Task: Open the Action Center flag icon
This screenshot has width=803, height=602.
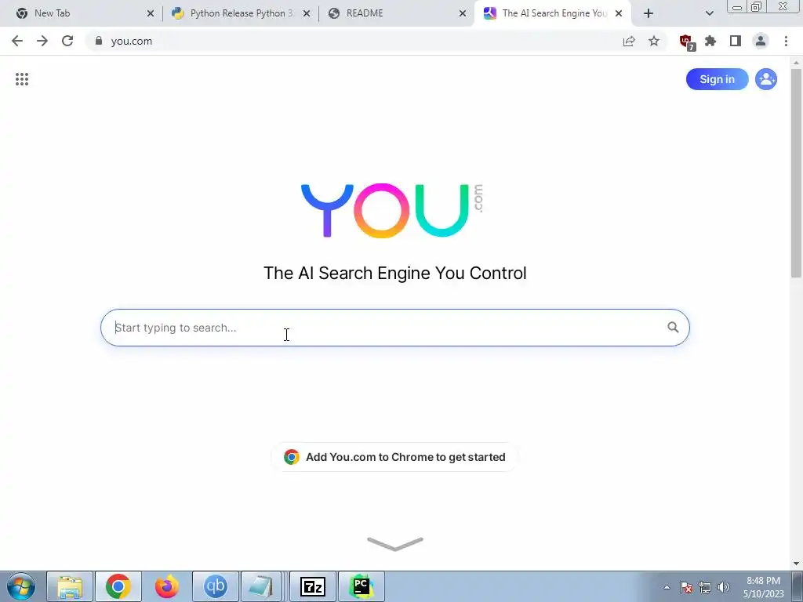Action: (686, 587)
